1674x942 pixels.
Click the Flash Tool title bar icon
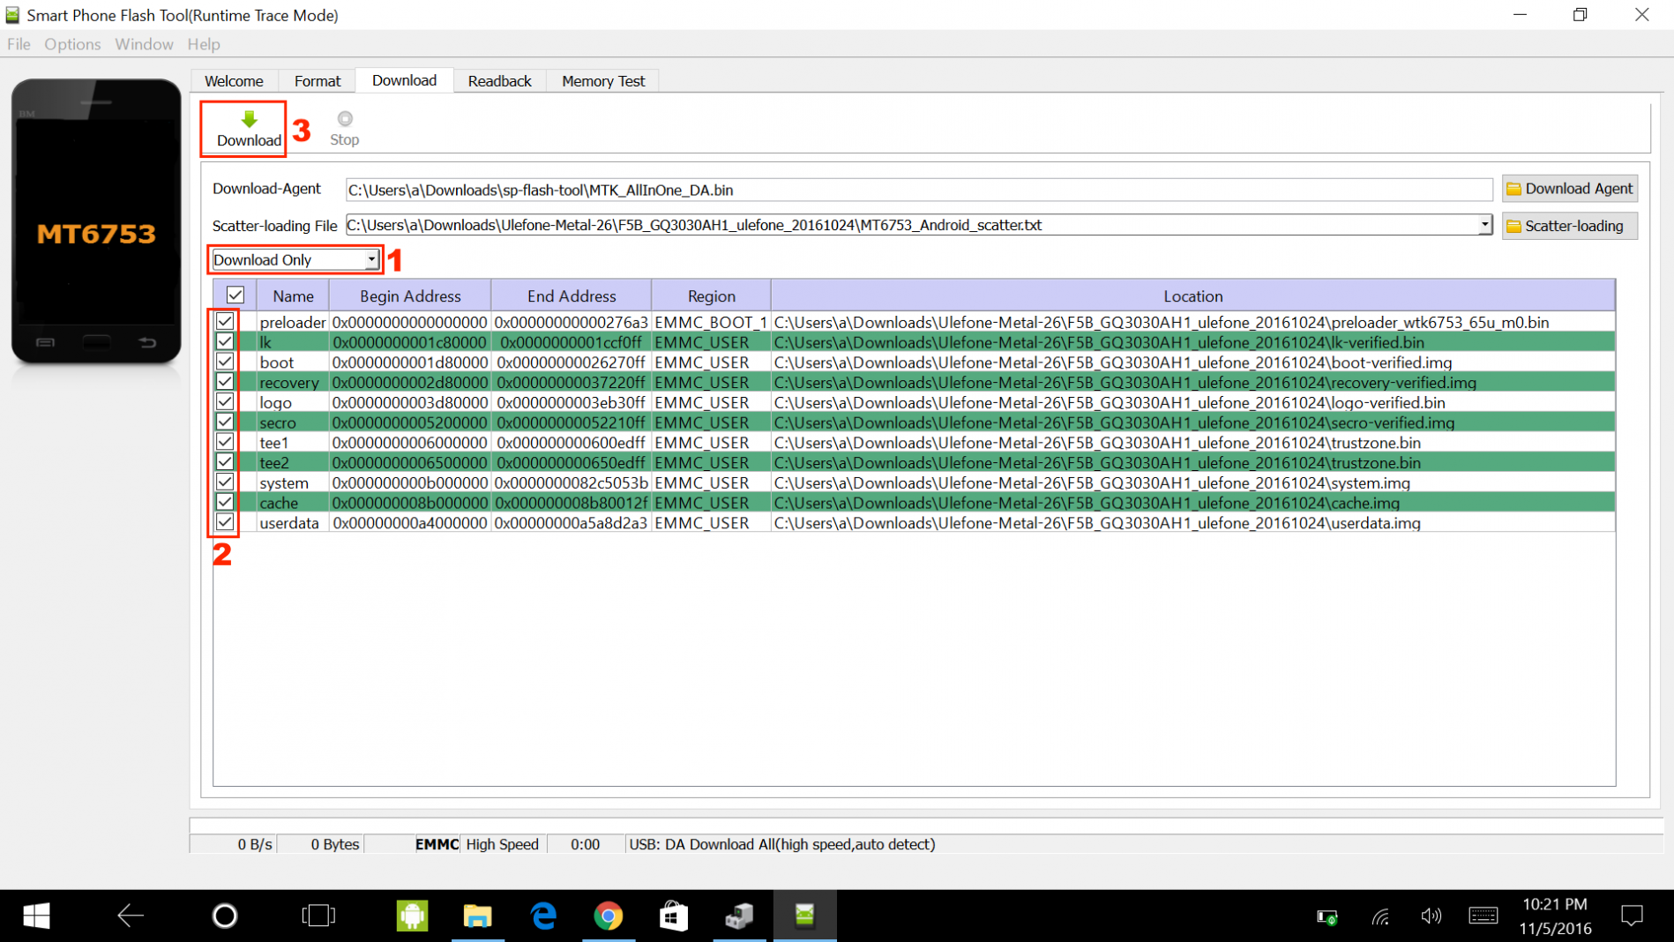click(12, 15)
